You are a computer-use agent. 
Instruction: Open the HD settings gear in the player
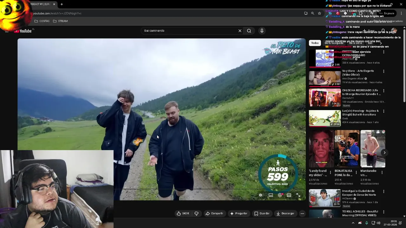280,195
